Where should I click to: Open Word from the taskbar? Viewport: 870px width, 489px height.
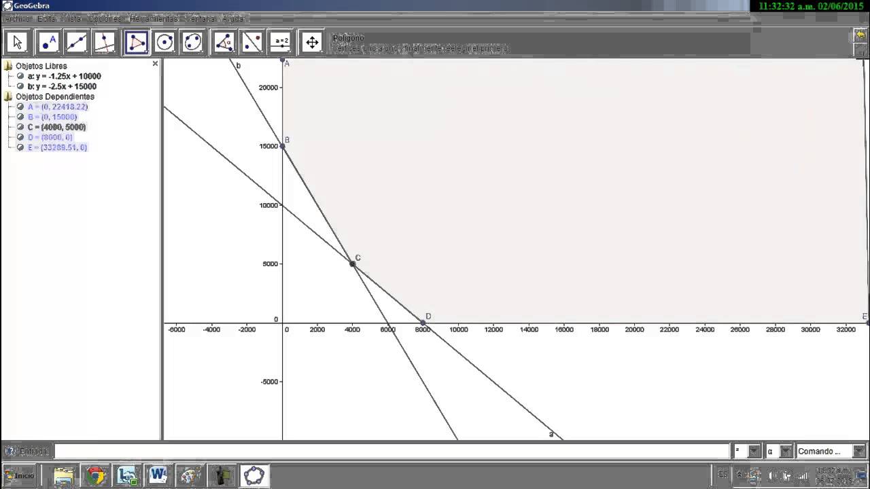tap(158, 475)
